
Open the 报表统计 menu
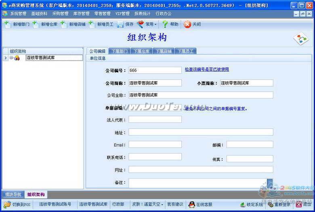coord(143,14)
